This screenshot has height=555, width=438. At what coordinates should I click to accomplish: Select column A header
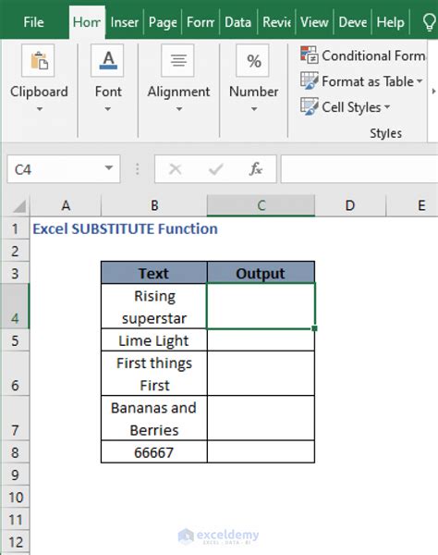66,205
